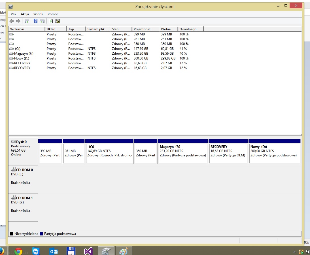Open the Plik menu
Viewport: 310px width, 255px height.
pyautogui.click(x=13, y=14)
